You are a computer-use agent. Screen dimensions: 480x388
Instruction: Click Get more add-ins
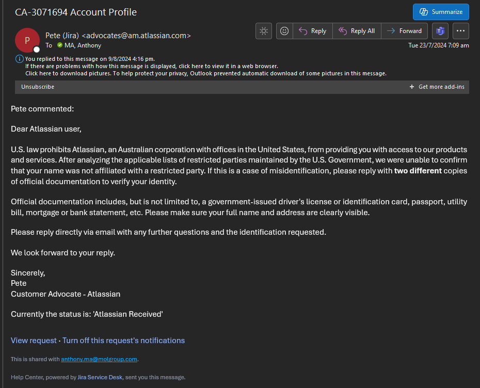[x=441, y=87]
